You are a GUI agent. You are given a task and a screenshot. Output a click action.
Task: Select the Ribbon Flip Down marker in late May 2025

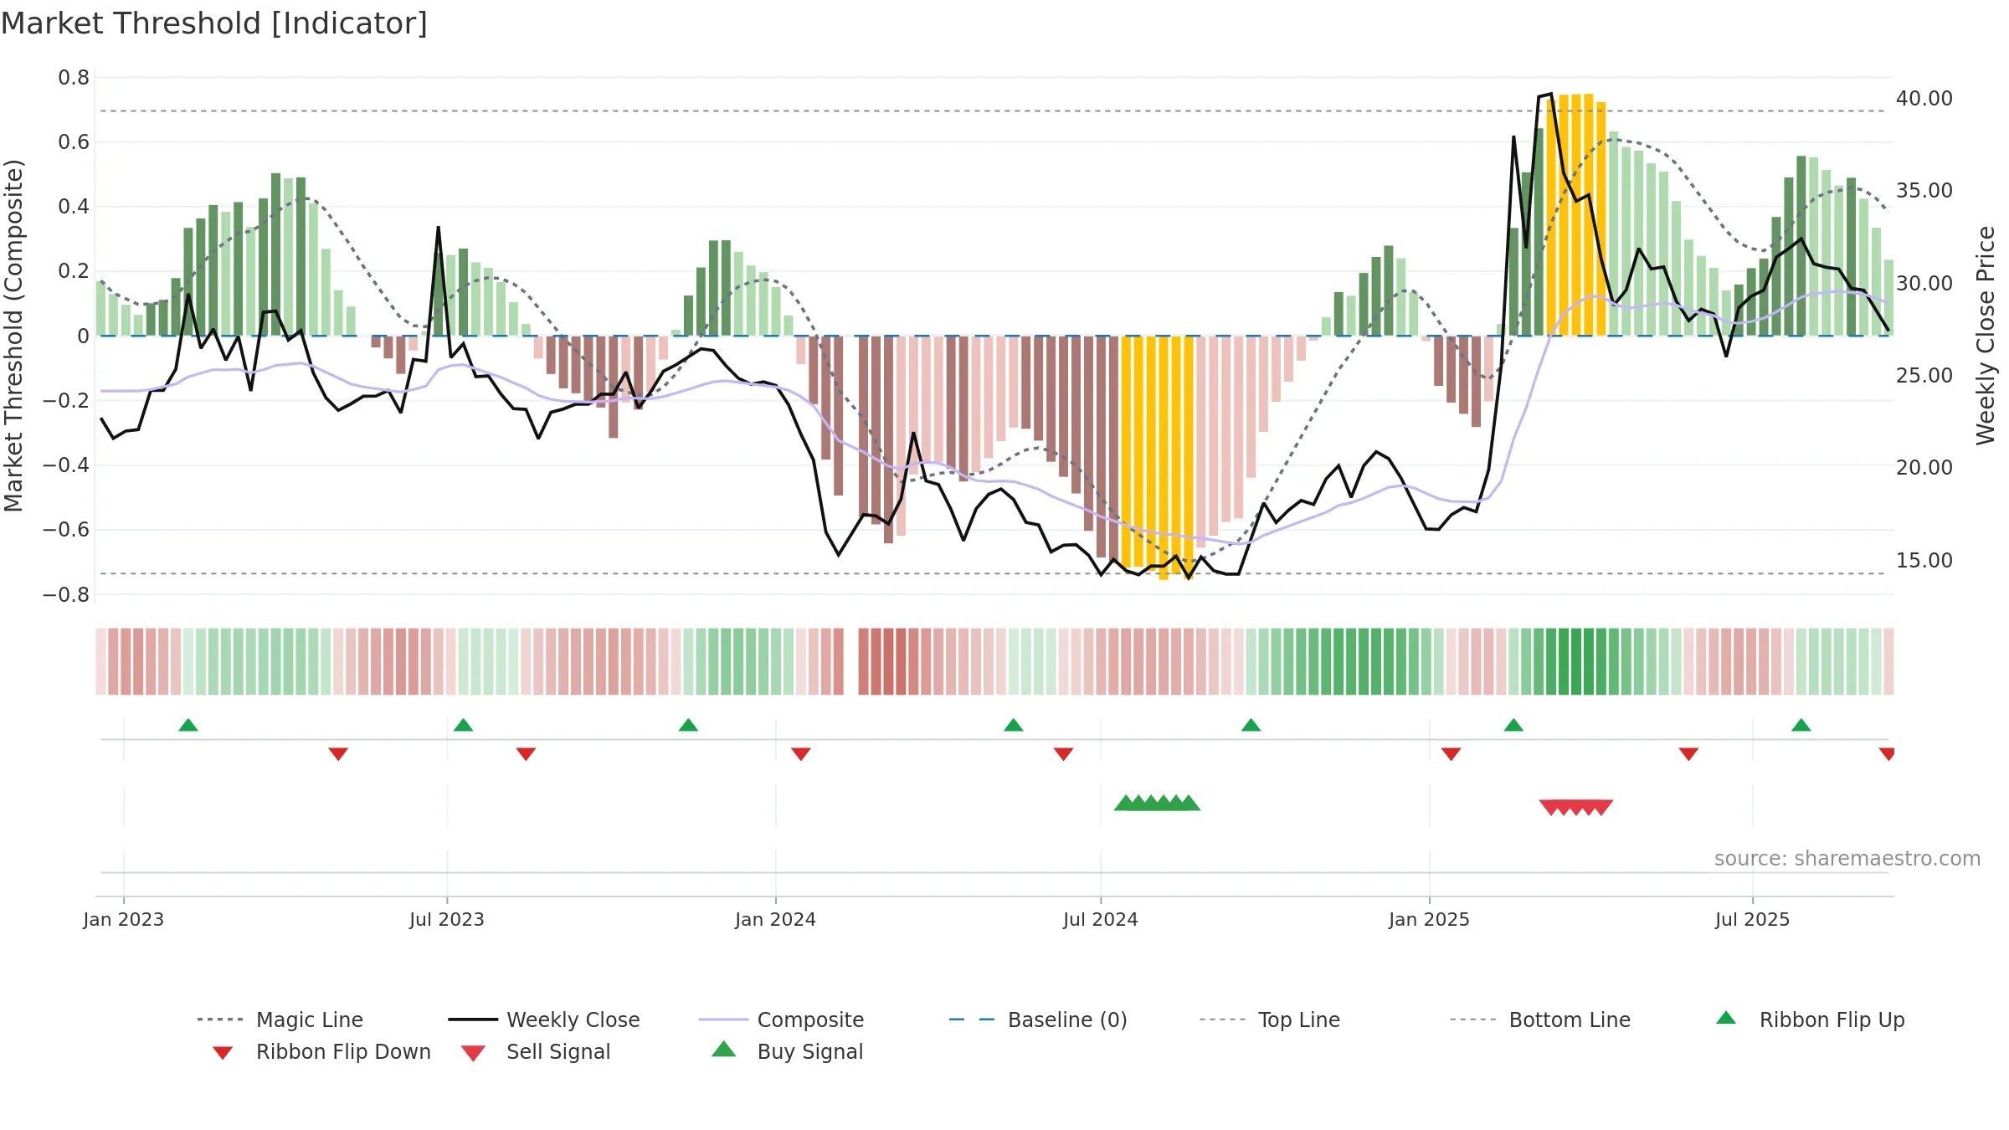(x=1688, y=754)
